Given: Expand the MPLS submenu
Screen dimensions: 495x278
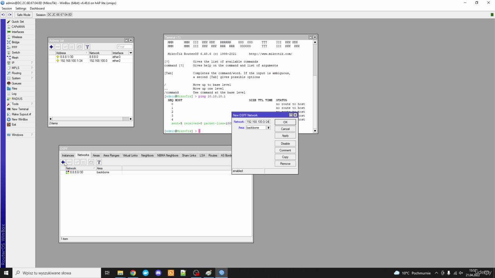Looking at the screenshot, I should click(19, 68).
